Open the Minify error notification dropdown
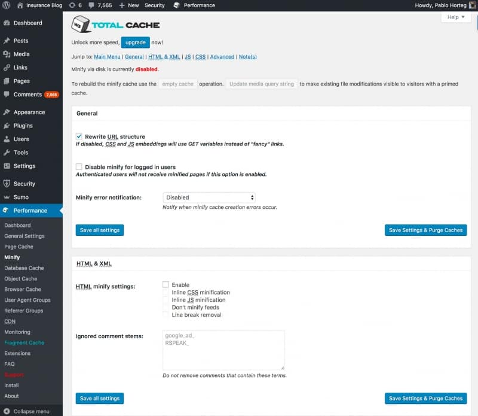This screenshot has height=416, width=478. point(209,196)
